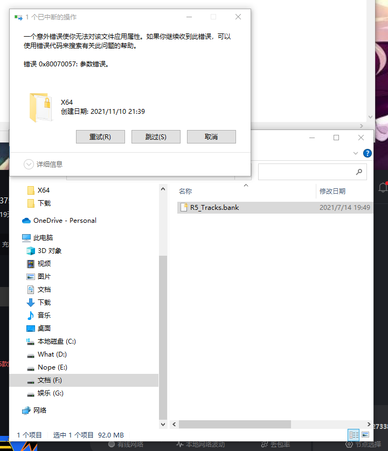388x451 pixels.
Task: Click the blue 下载 arrow icon
Action: 31,303
